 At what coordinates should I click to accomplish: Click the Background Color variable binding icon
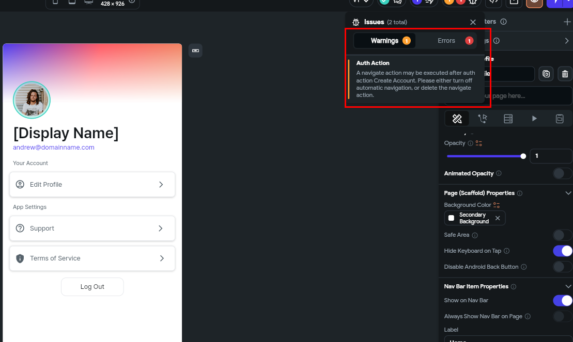coord(496,205)
